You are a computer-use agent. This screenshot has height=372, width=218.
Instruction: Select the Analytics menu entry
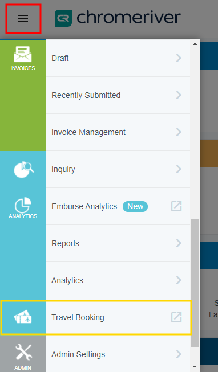pos(118,280)
